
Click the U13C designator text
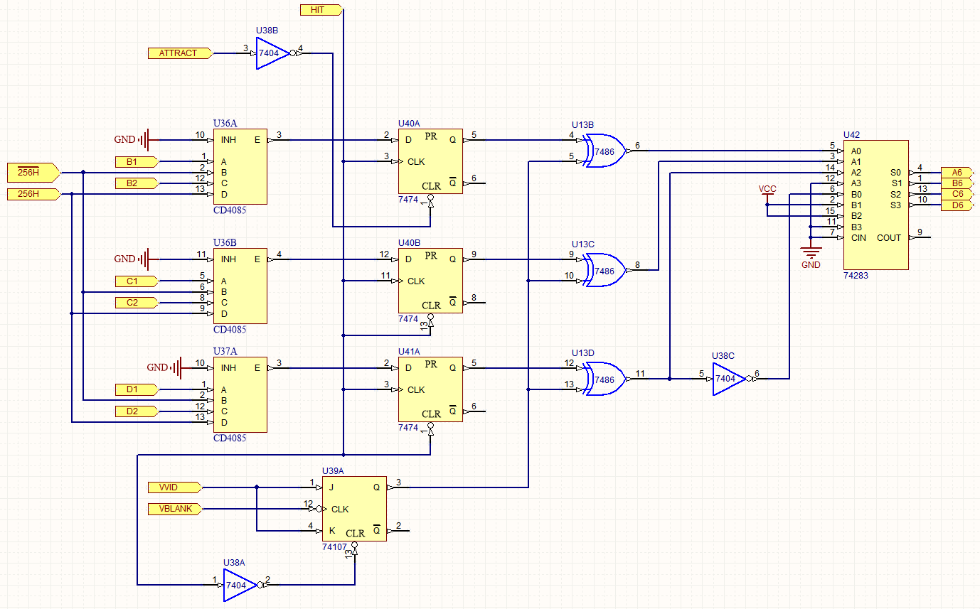point(583,244)
